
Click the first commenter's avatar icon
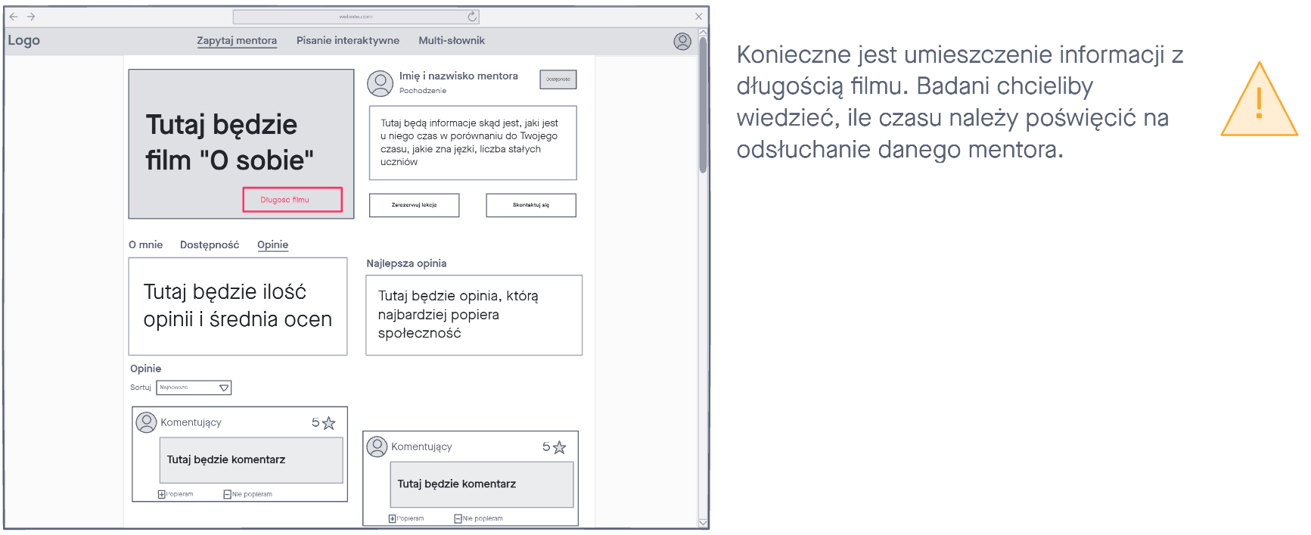(146, 422)
